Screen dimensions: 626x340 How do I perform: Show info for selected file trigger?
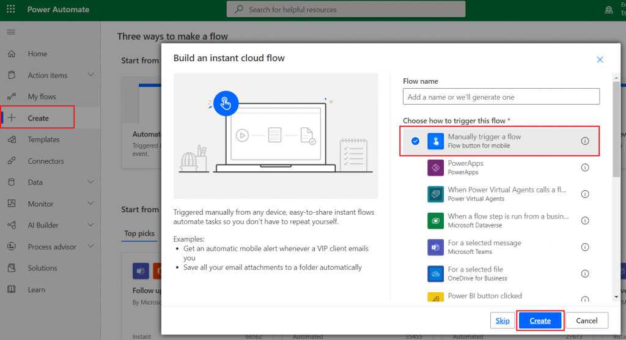585,273
